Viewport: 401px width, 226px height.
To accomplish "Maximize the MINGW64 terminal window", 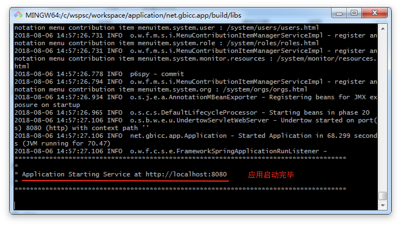I will pos(354,13).
